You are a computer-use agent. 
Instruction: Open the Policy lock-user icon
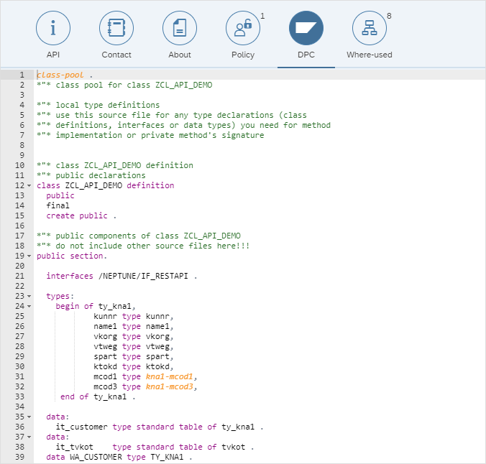click(243, 28)
